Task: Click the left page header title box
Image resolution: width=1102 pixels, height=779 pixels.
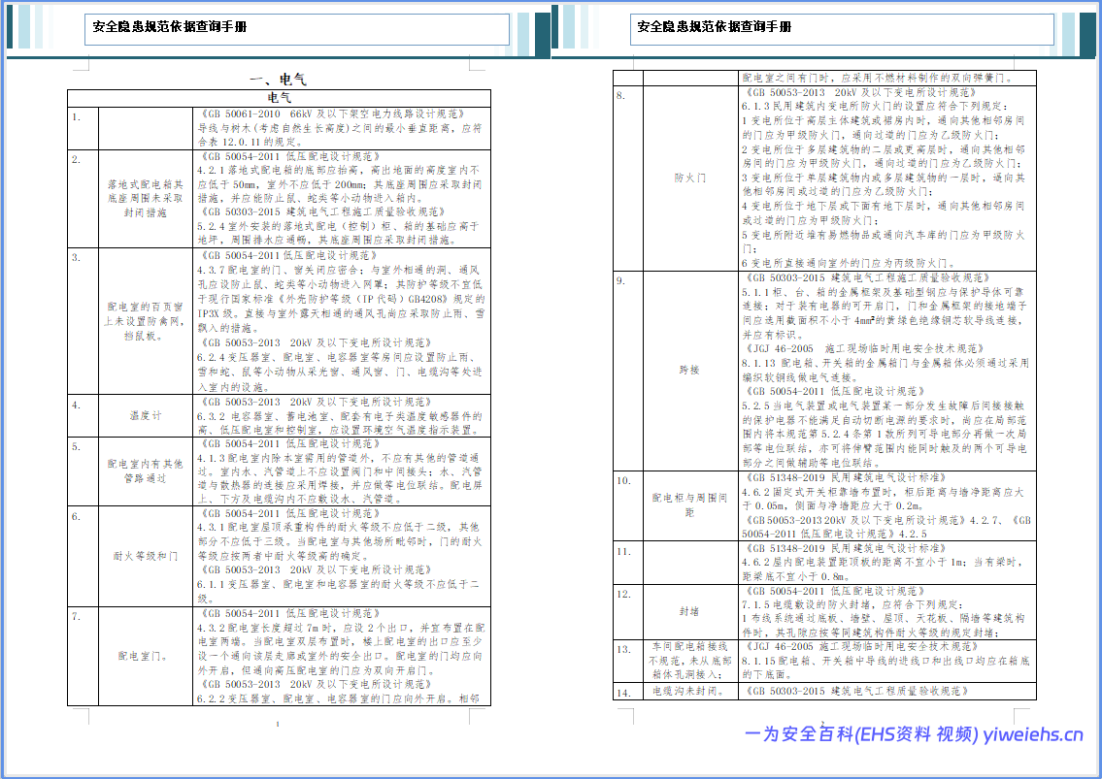Action: pos(297,29)
